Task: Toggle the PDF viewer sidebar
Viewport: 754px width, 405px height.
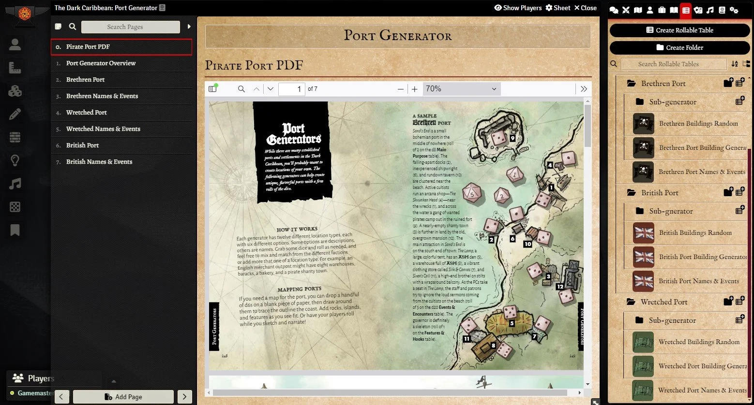Action: pyautogui.click(x=212, y=89)
